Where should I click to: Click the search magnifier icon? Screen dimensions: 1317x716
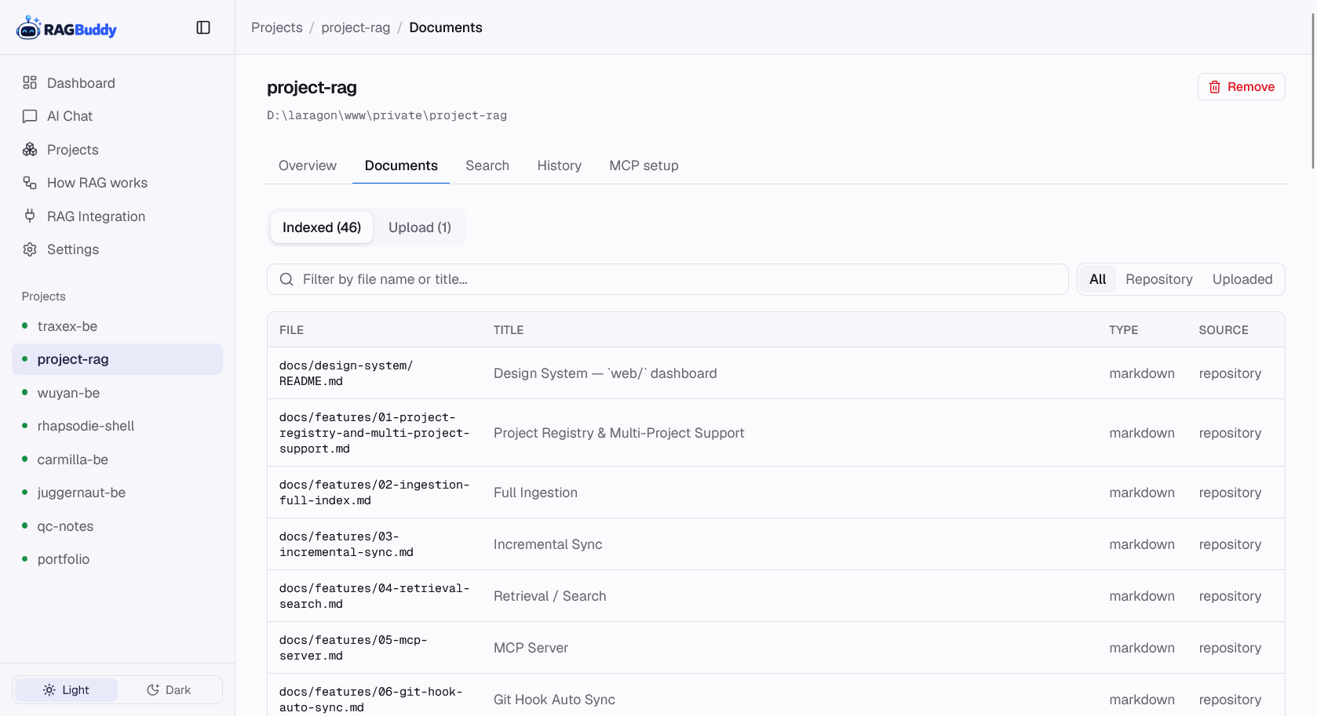[x=286, y=279]
